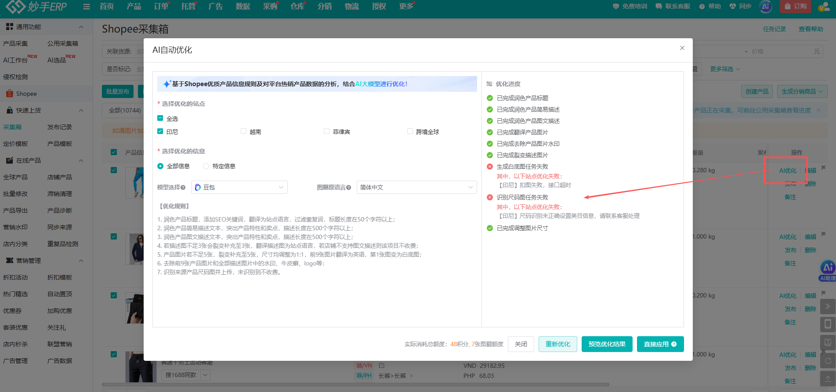Click the 搜1688同款 button
The height and width of the screenshot is (392, 836).
click(x=181, y=375)
